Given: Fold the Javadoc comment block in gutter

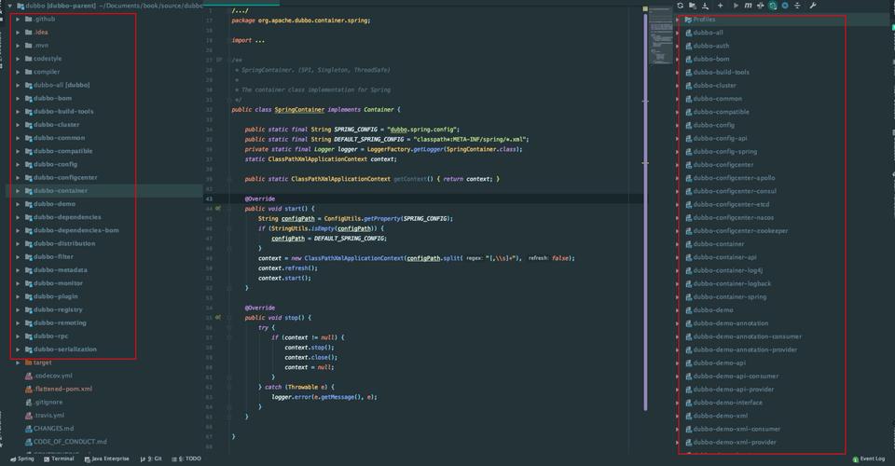Looking at the screenshot, I should (220, 60).
